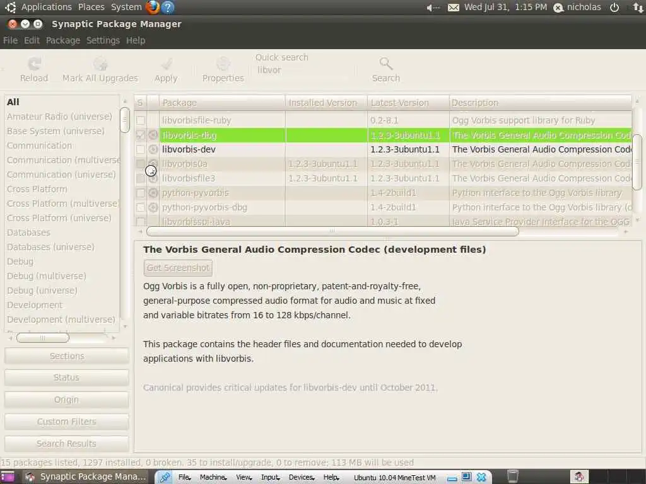Image resolution: width=646 pixels, height=484 pixels.
Task: Toggle the checkbox for python-pyvorbis
Action: tap(141, 193)
